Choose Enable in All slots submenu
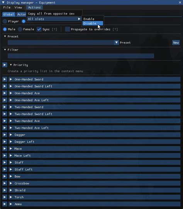The image size is (183, 209). click(93, 19)
